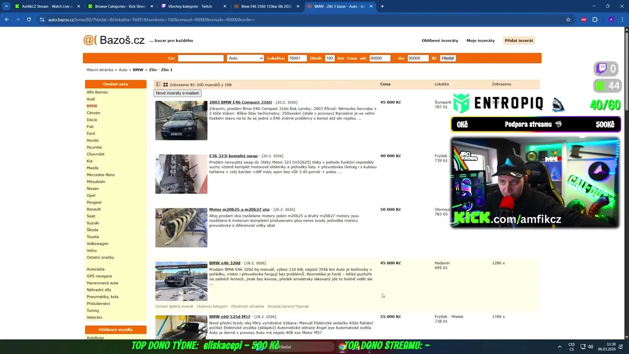Show hidden system tray icons
The image size is (629, 354).
(x=559, y=347)
